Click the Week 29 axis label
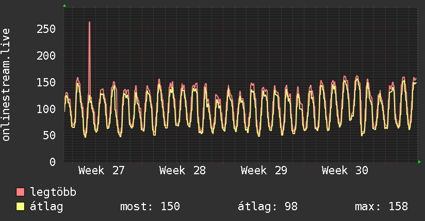The height and width of the screenshot is (221, 425). [264, 171]
